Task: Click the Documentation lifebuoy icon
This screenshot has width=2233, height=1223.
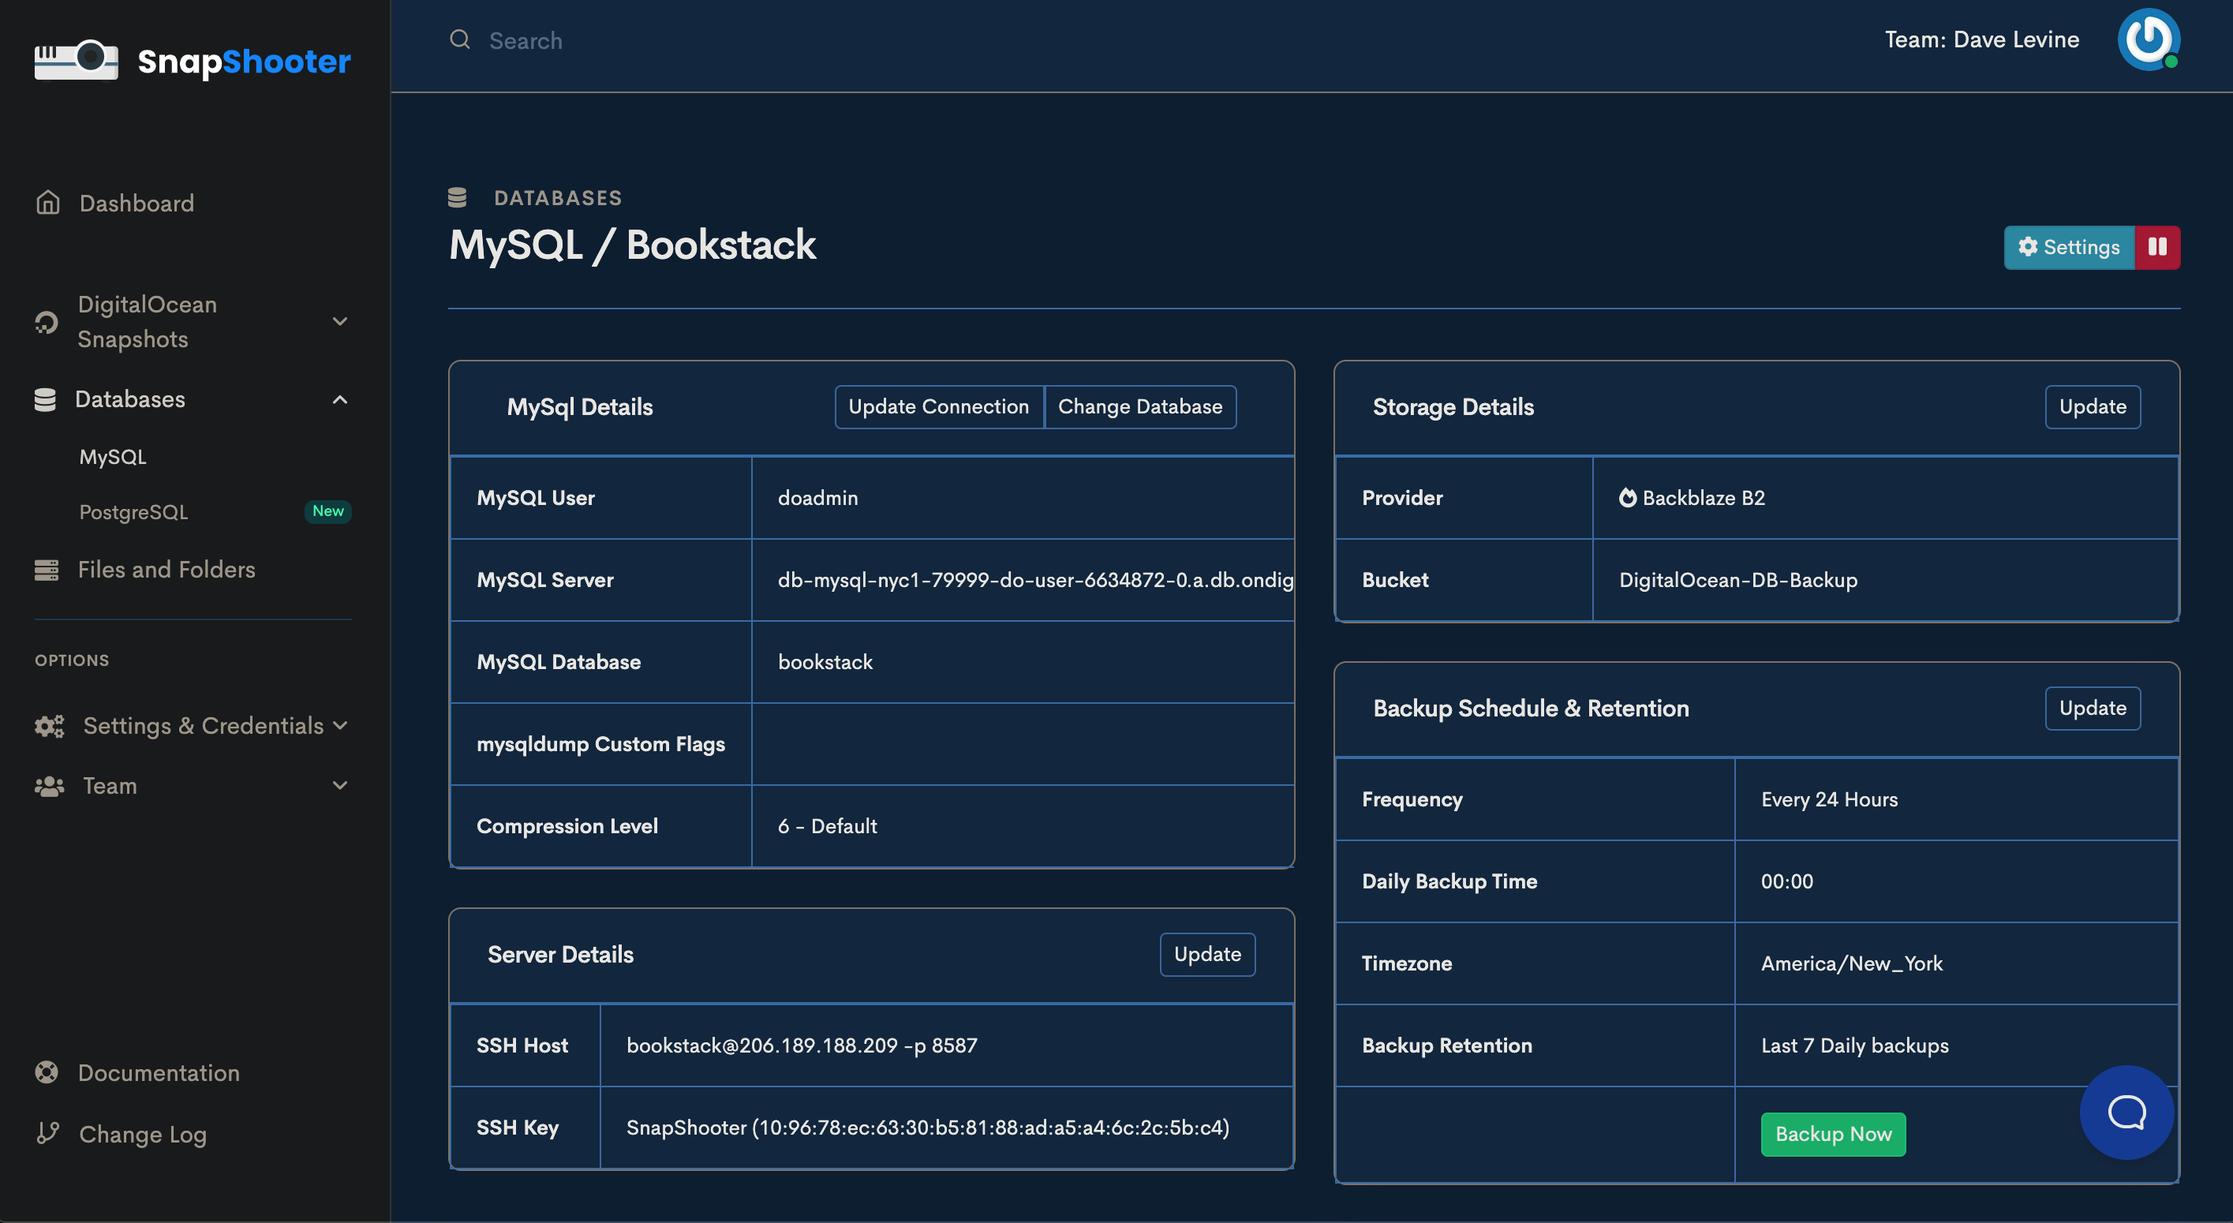Action: [x=47, y=1072]
